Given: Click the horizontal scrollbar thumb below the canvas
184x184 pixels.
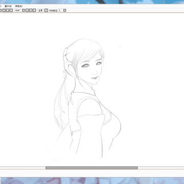Looking at the screenshot, I should (91, 168).
